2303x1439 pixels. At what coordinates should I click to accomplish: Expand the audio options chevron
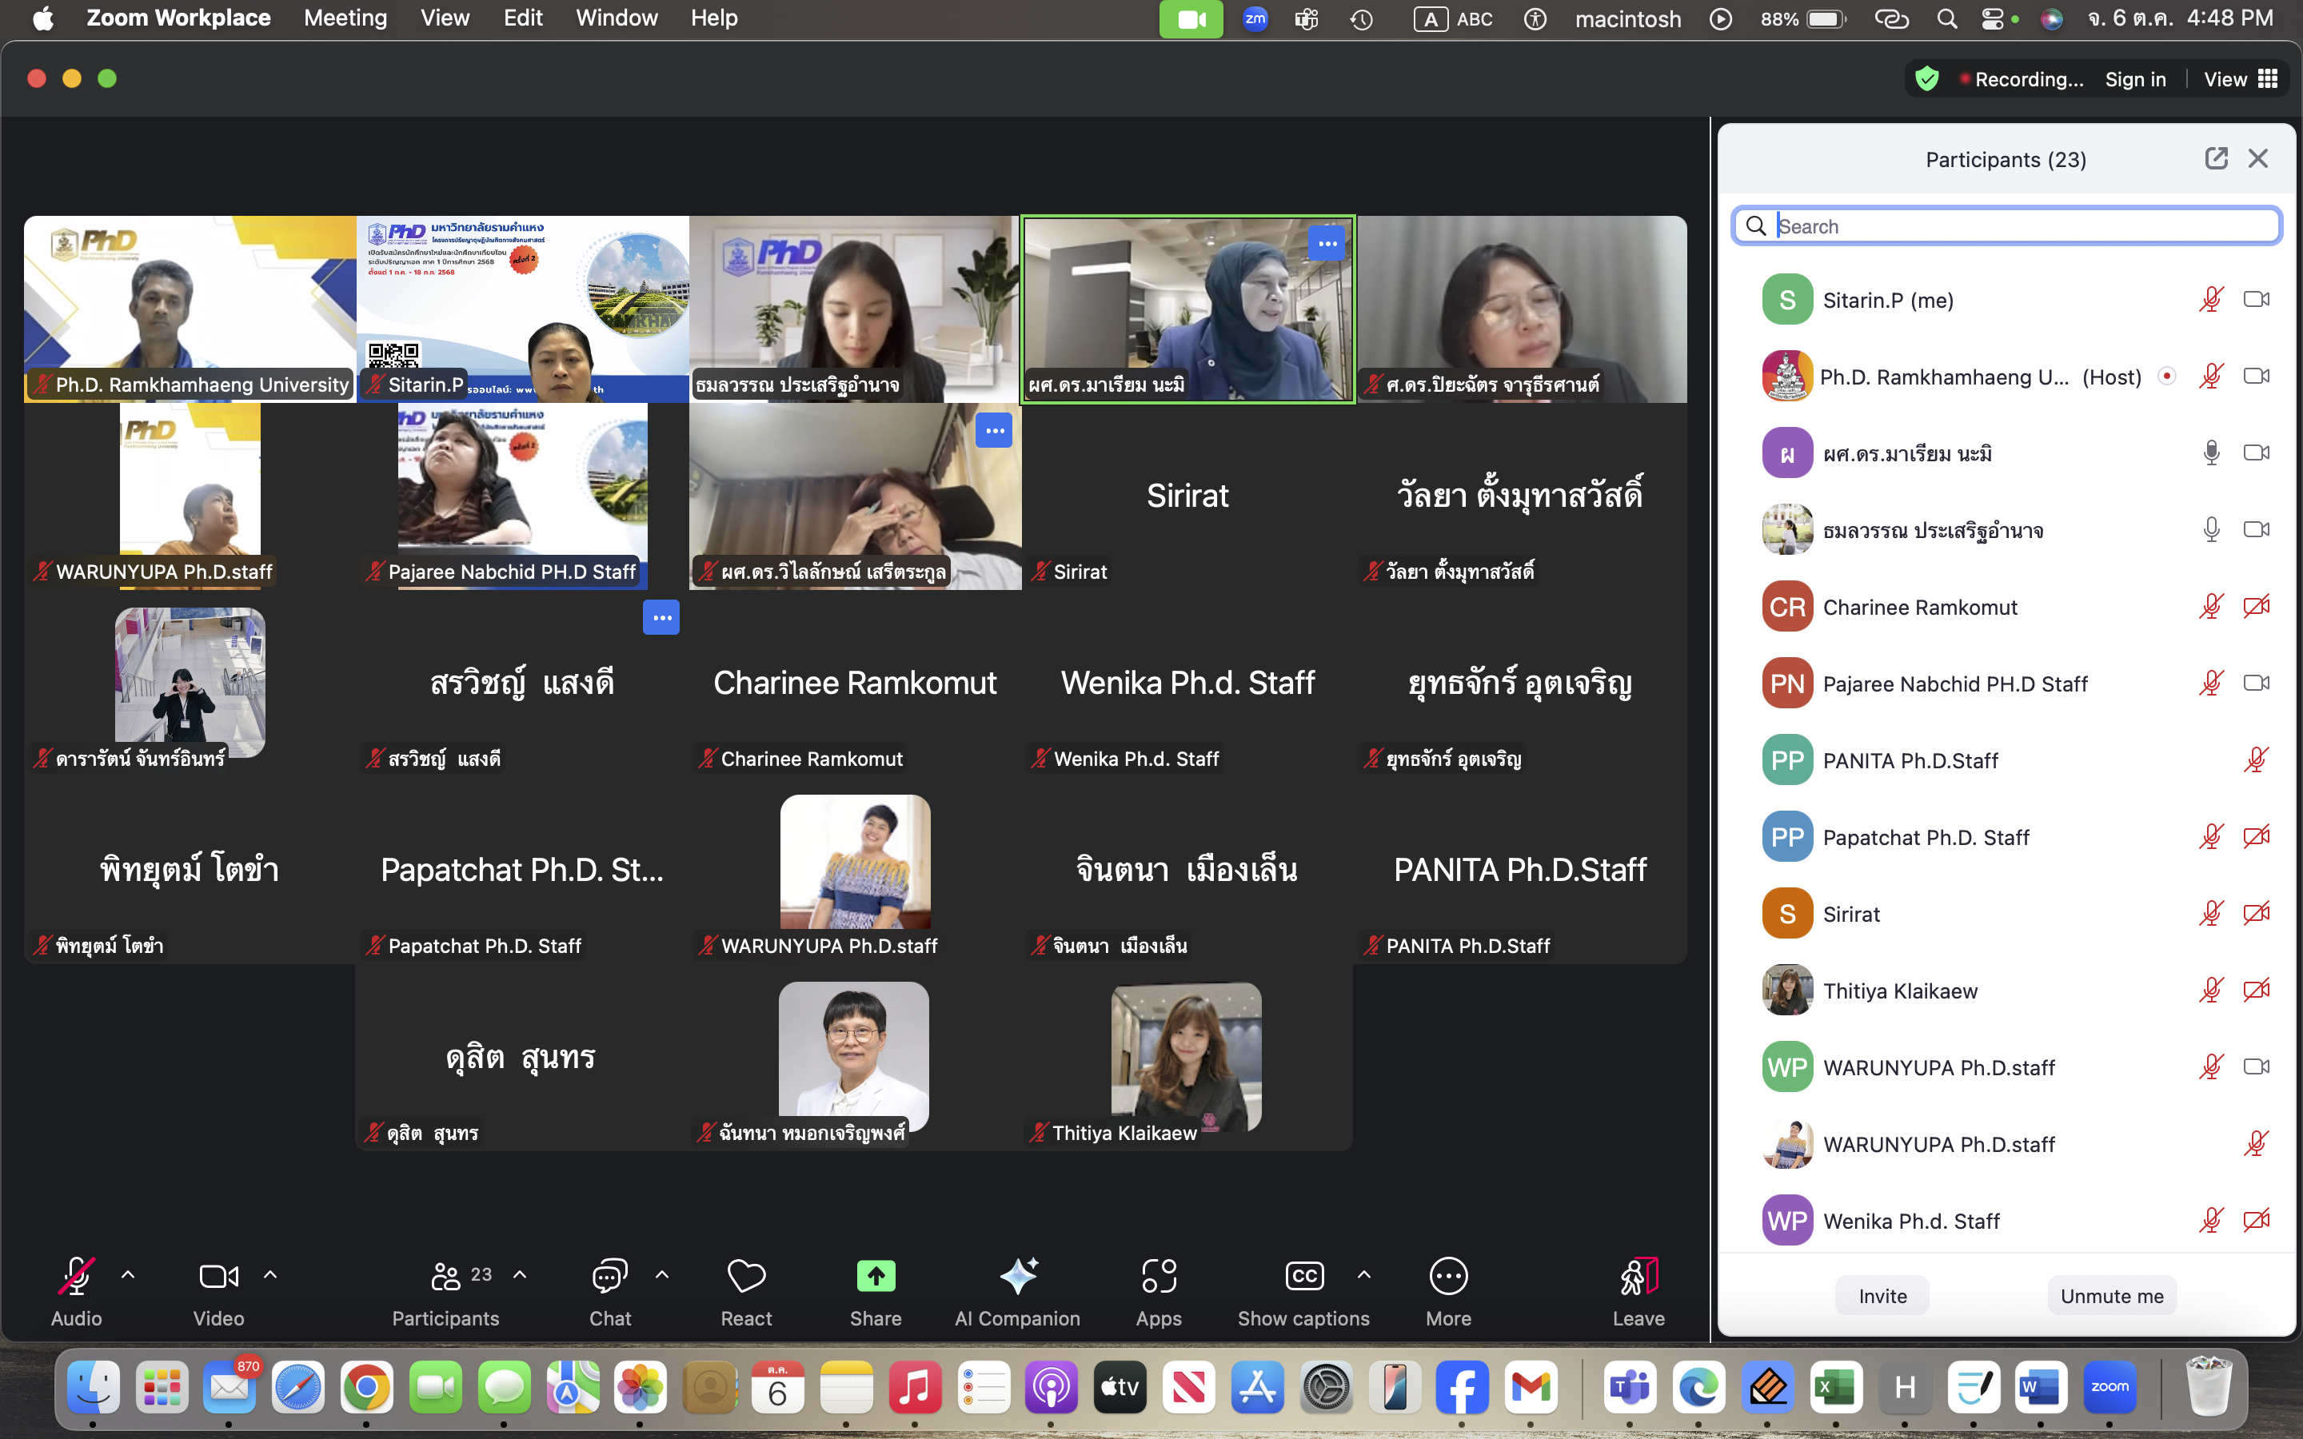tap(129, 1275)
